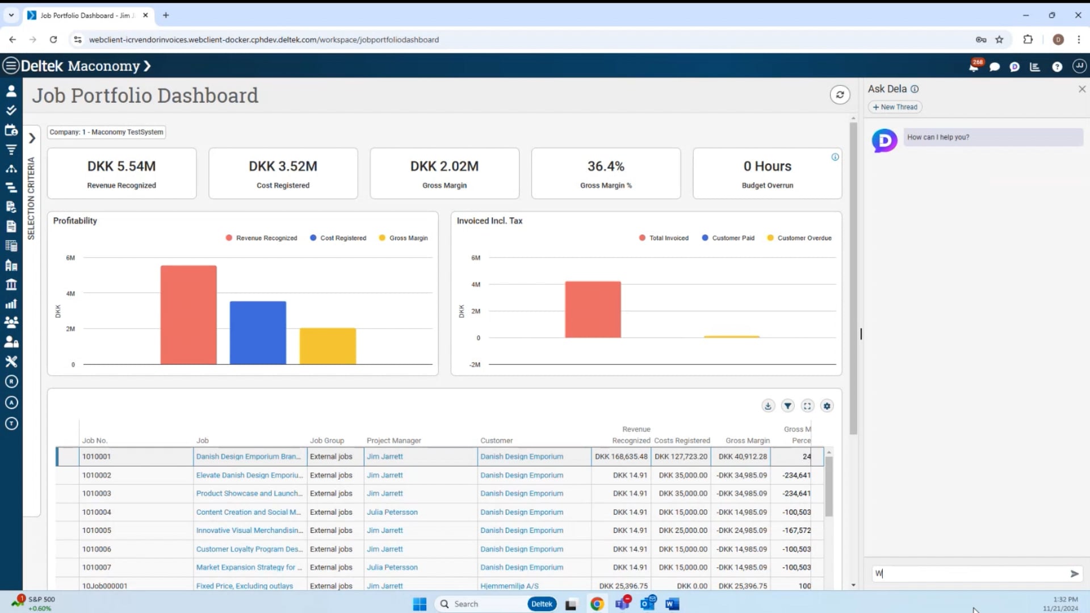Click the blue Cost Registered bar in Profitability
The width and height of the screenshot is (1090, 613).
(x=258, y=333)
